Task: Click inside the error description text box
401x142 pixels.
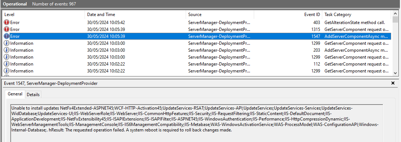Action: click(x=197, y=123)
